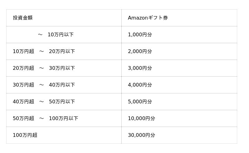Click the 20万円以下 upper bound text
Screen dimensions: 249x153
[x=62, y=51]
